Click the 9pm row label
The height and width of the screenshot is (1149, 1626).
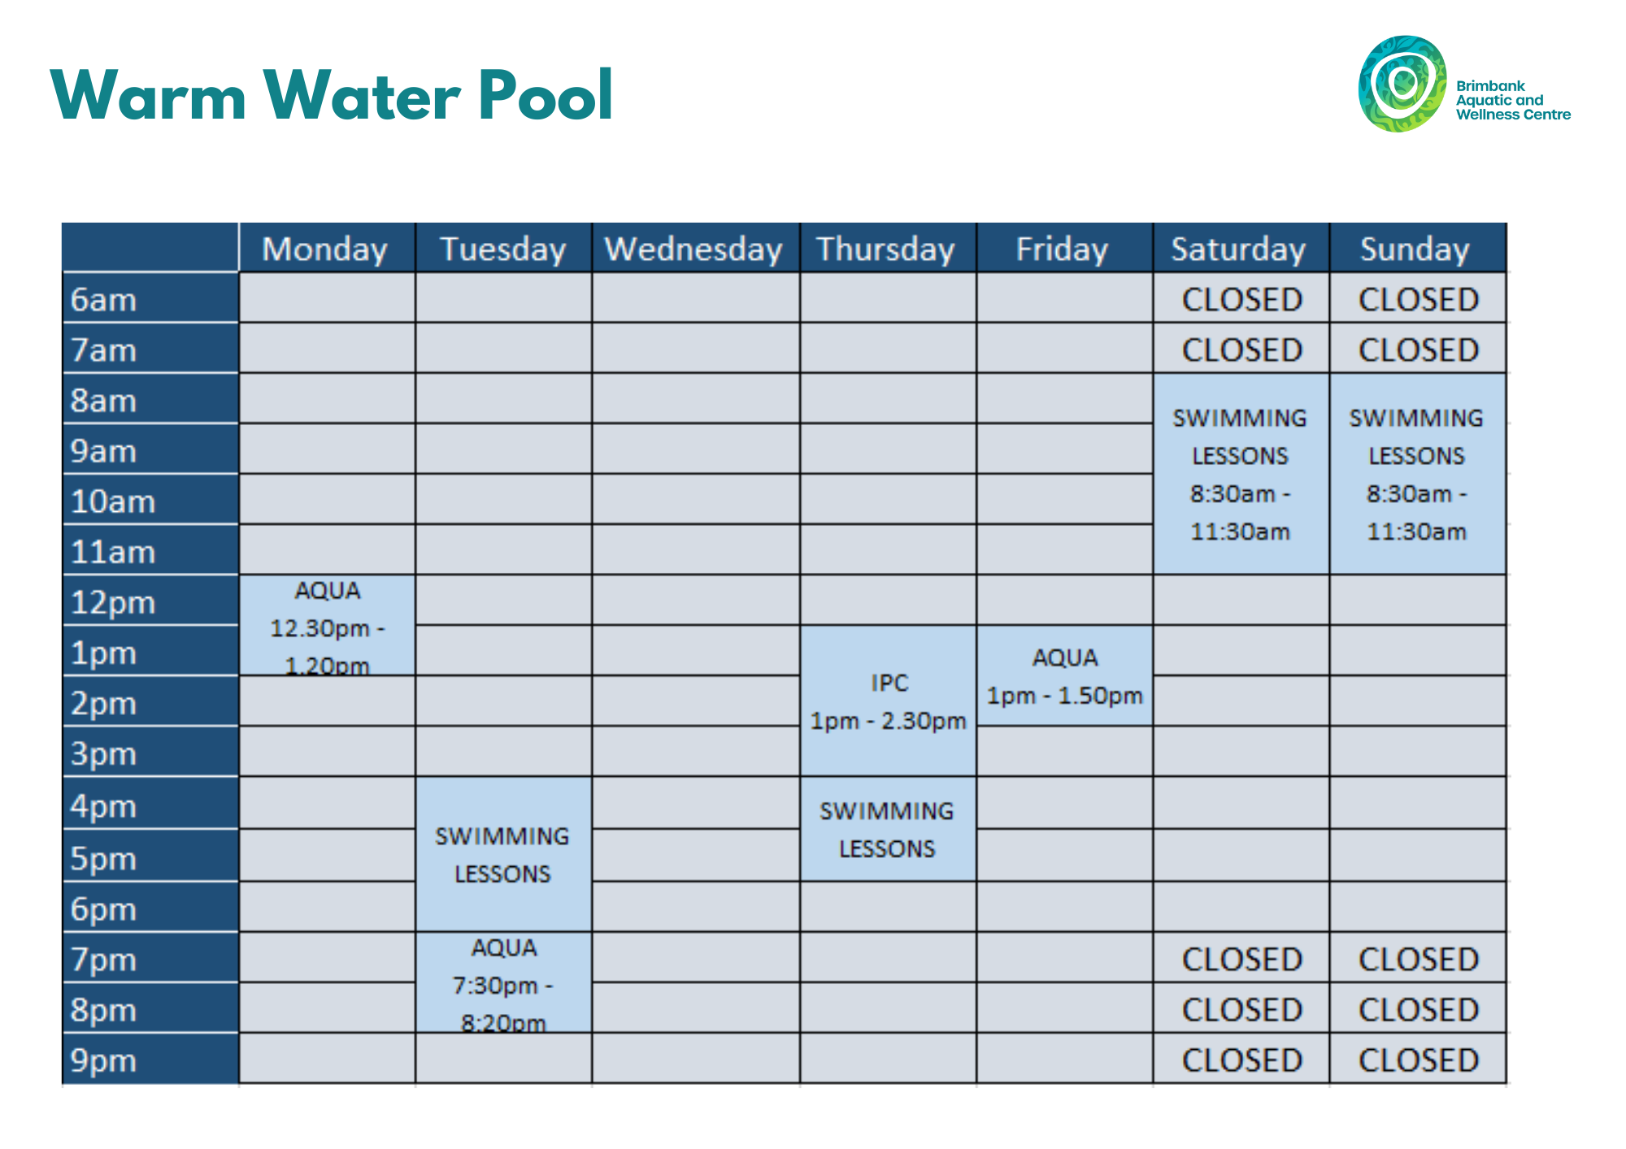150,1059
